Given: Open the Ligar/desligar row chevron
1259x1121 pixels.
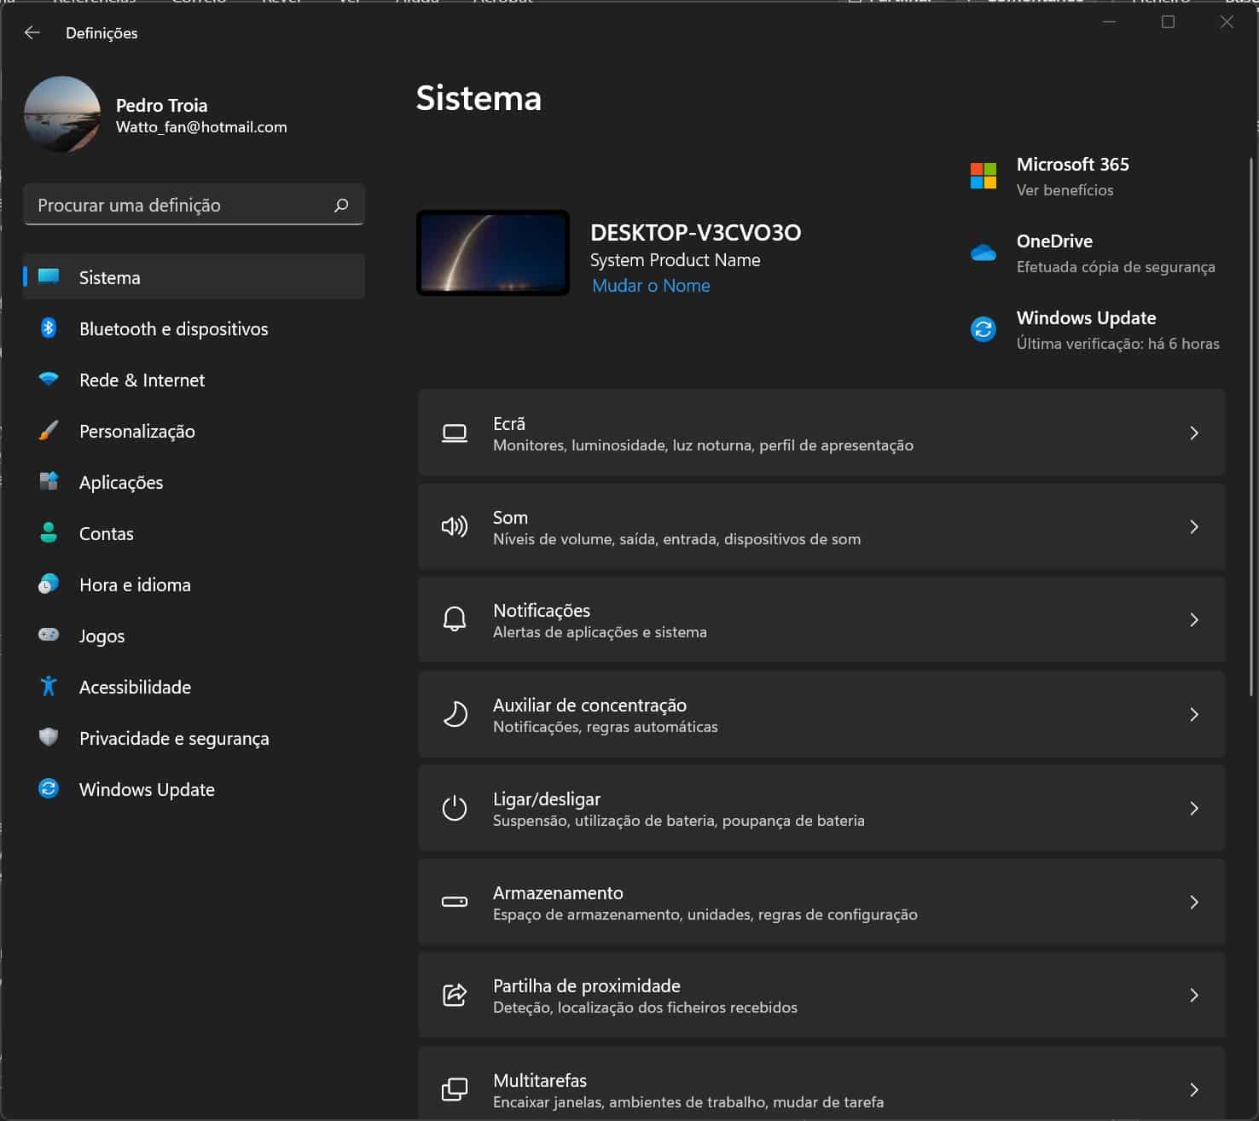Looking at the screenshot, I should (1194, 808).
